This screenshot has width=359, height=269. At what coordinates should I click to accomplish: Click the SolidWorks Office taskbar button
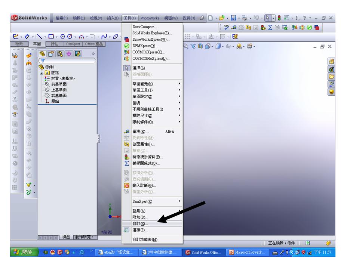204,252
